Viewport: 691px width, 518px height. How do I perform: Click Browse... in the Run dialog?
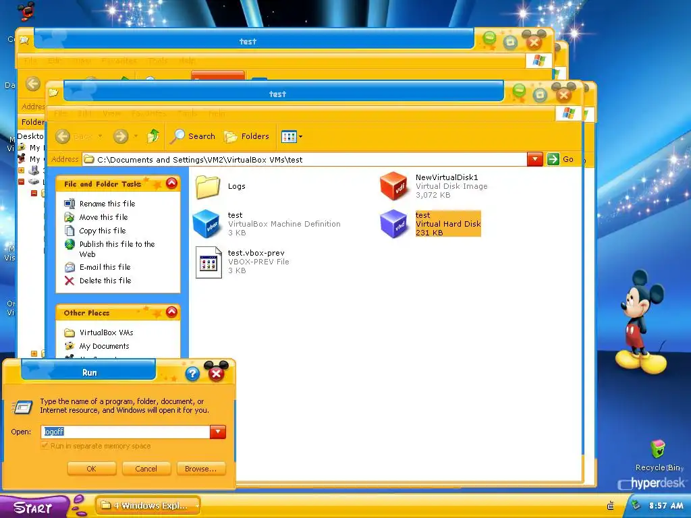(x=200, y=469)
